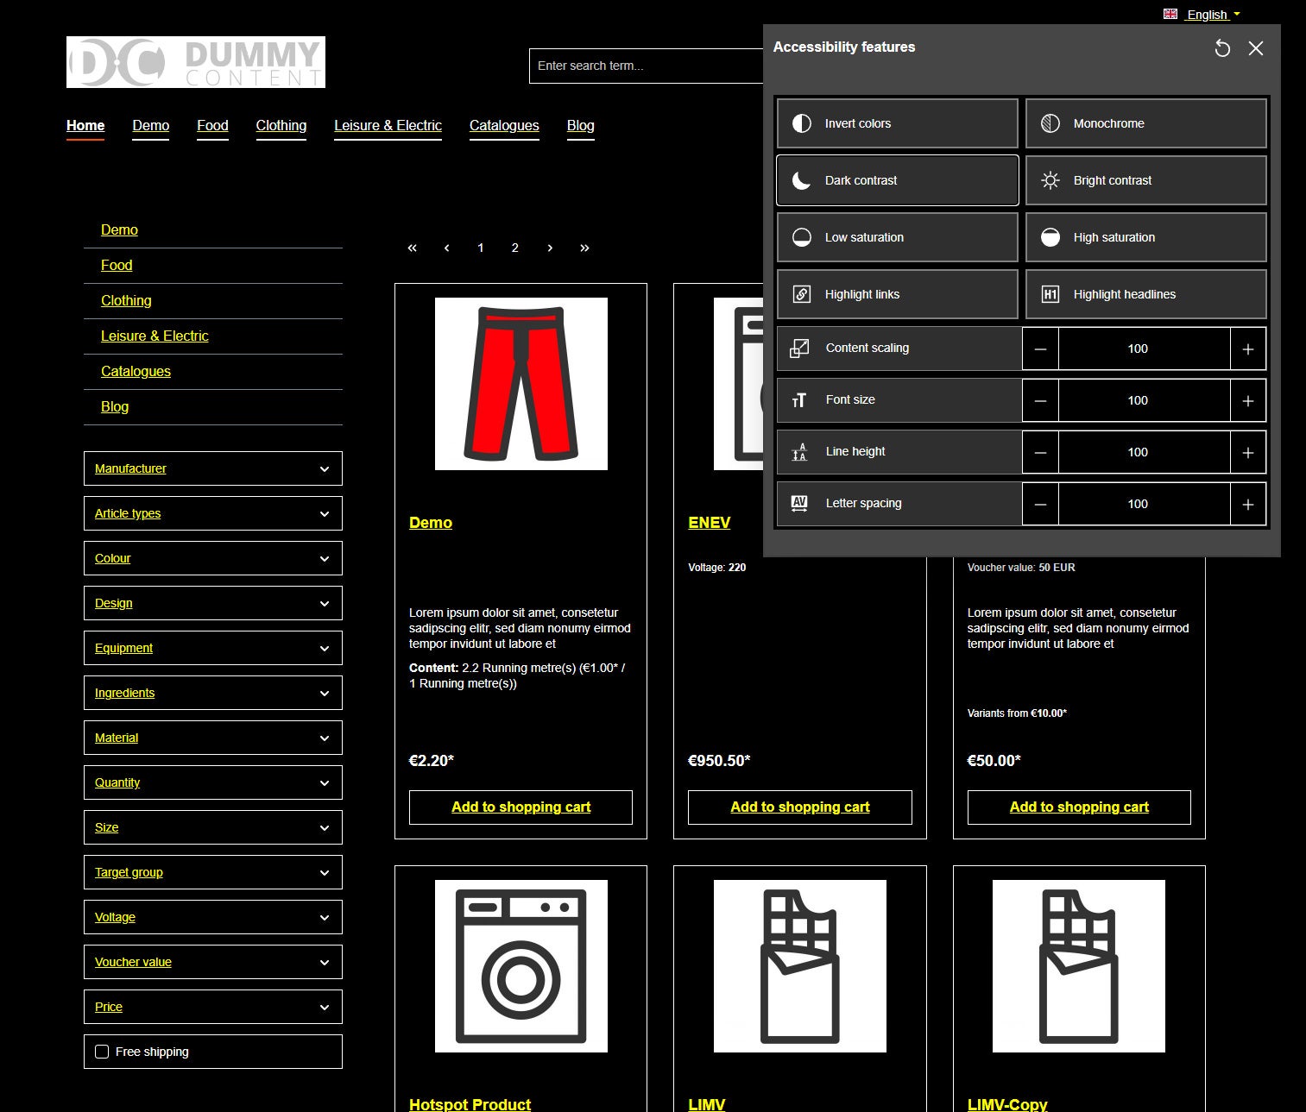Increase Font size with plus button

(x=1248, y=400)
